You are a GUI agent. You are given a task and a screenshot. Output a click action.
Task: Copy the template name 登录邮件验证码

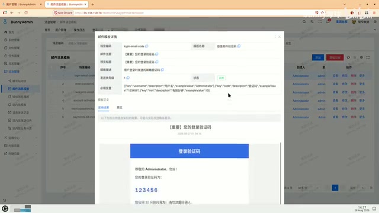239,46
